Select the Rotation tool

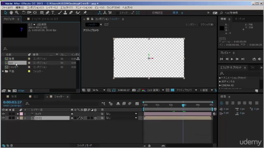point(24,13)
